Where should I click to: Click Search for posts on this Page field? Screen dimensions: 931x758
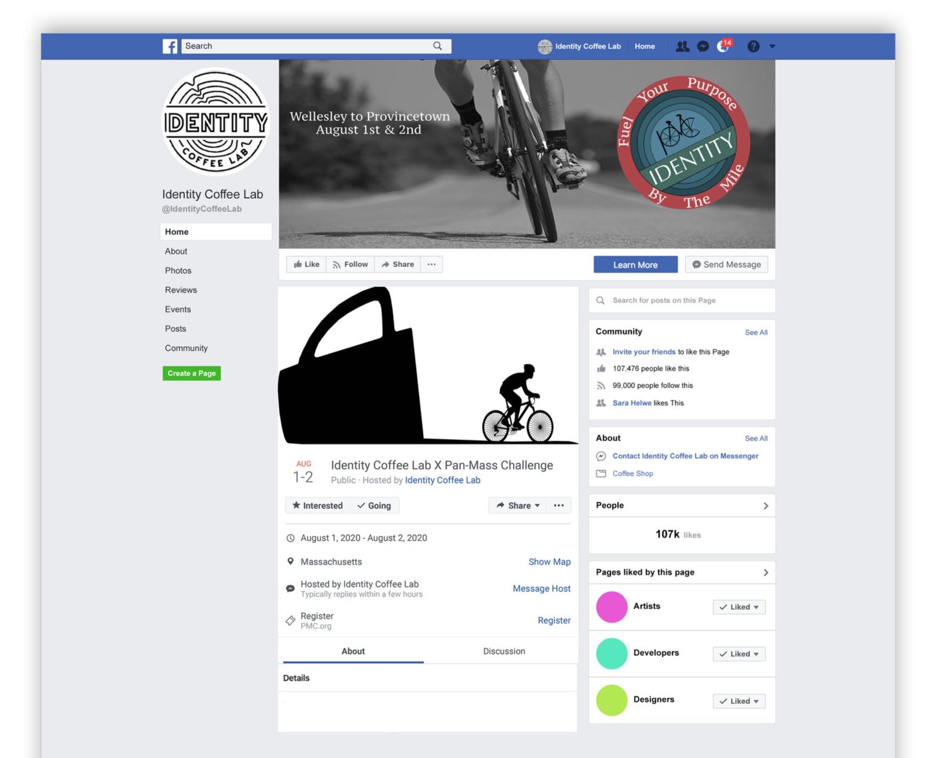pos(682,301)
